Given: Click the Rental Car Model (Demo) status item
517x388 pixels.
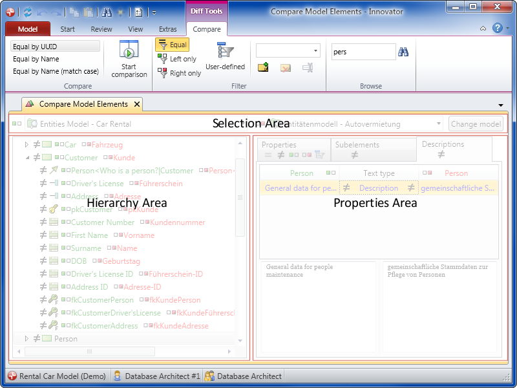Looking at the screenshot, I should 56,376.
